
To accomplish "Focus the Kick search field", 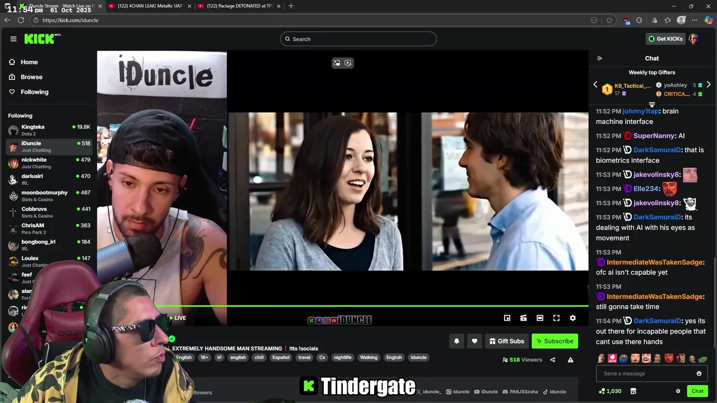I will pyautogui.click(x=358, y=39).
